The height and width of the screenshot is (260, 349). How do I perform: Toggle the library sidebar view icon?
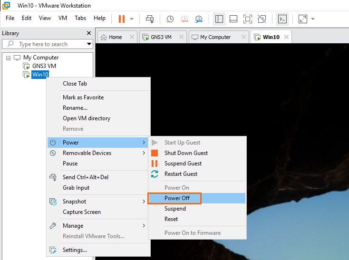tap(219, 19)
